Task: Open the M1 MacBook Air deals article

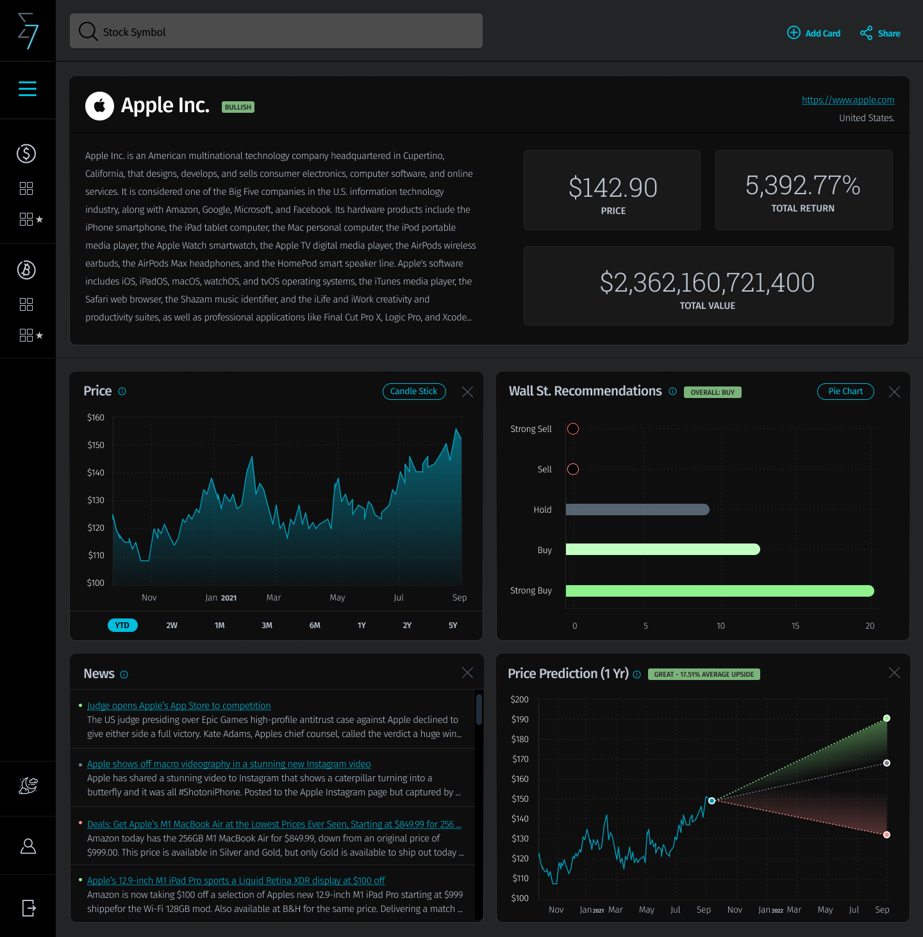Action: [274, 824]
